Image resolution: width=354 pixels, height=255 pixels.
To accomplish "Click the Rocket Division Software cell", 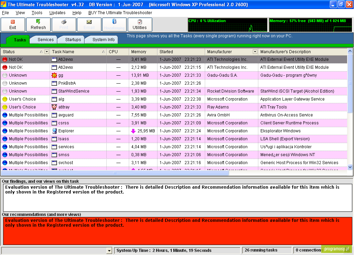I will (x=231, y=91).
